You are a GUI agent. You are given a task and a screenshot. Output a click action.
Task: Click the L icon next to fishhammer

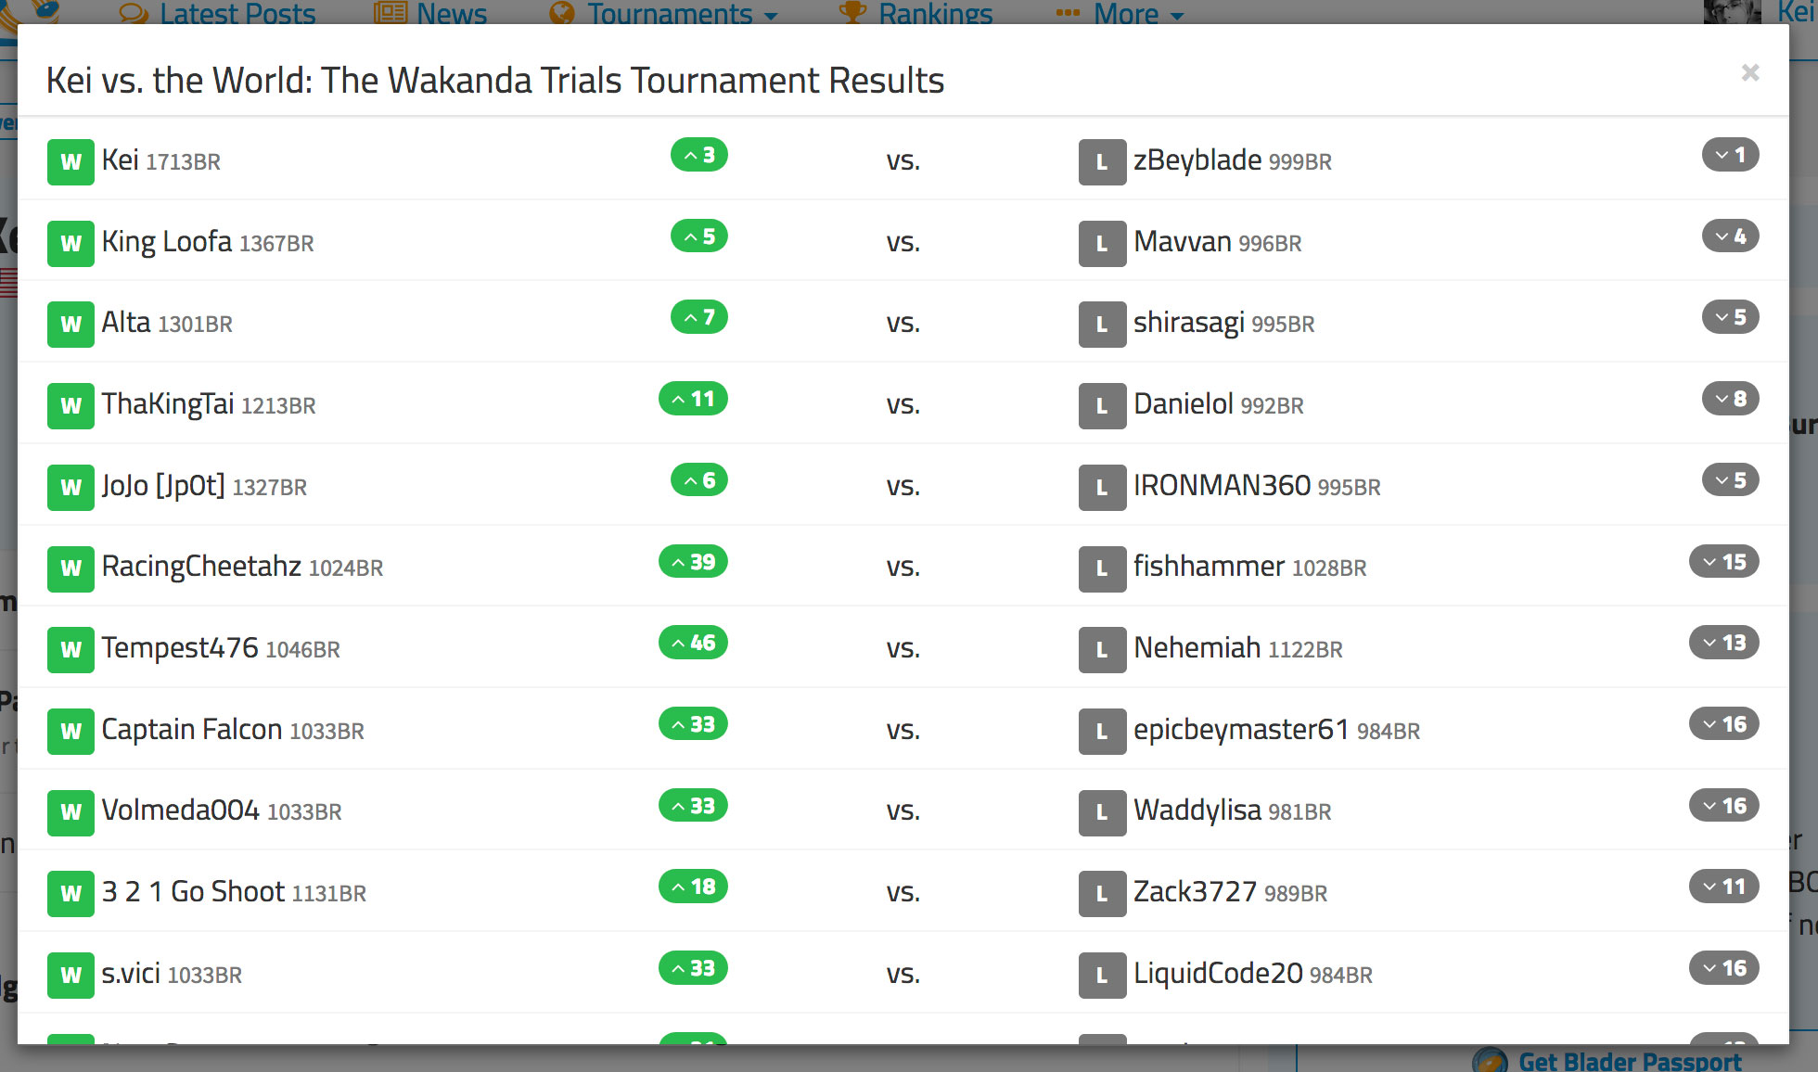tap(1101, 566)
